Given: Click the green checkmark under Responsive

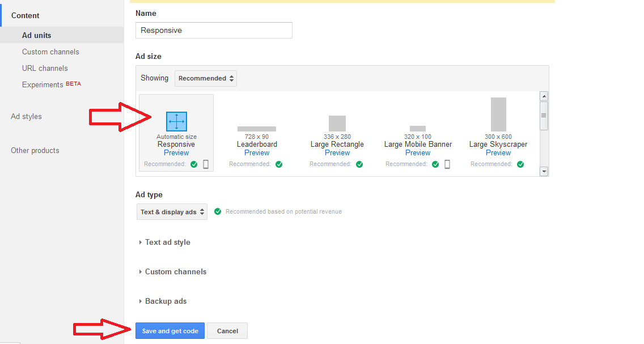Looking at the screenshot, I should pos(194,164).
